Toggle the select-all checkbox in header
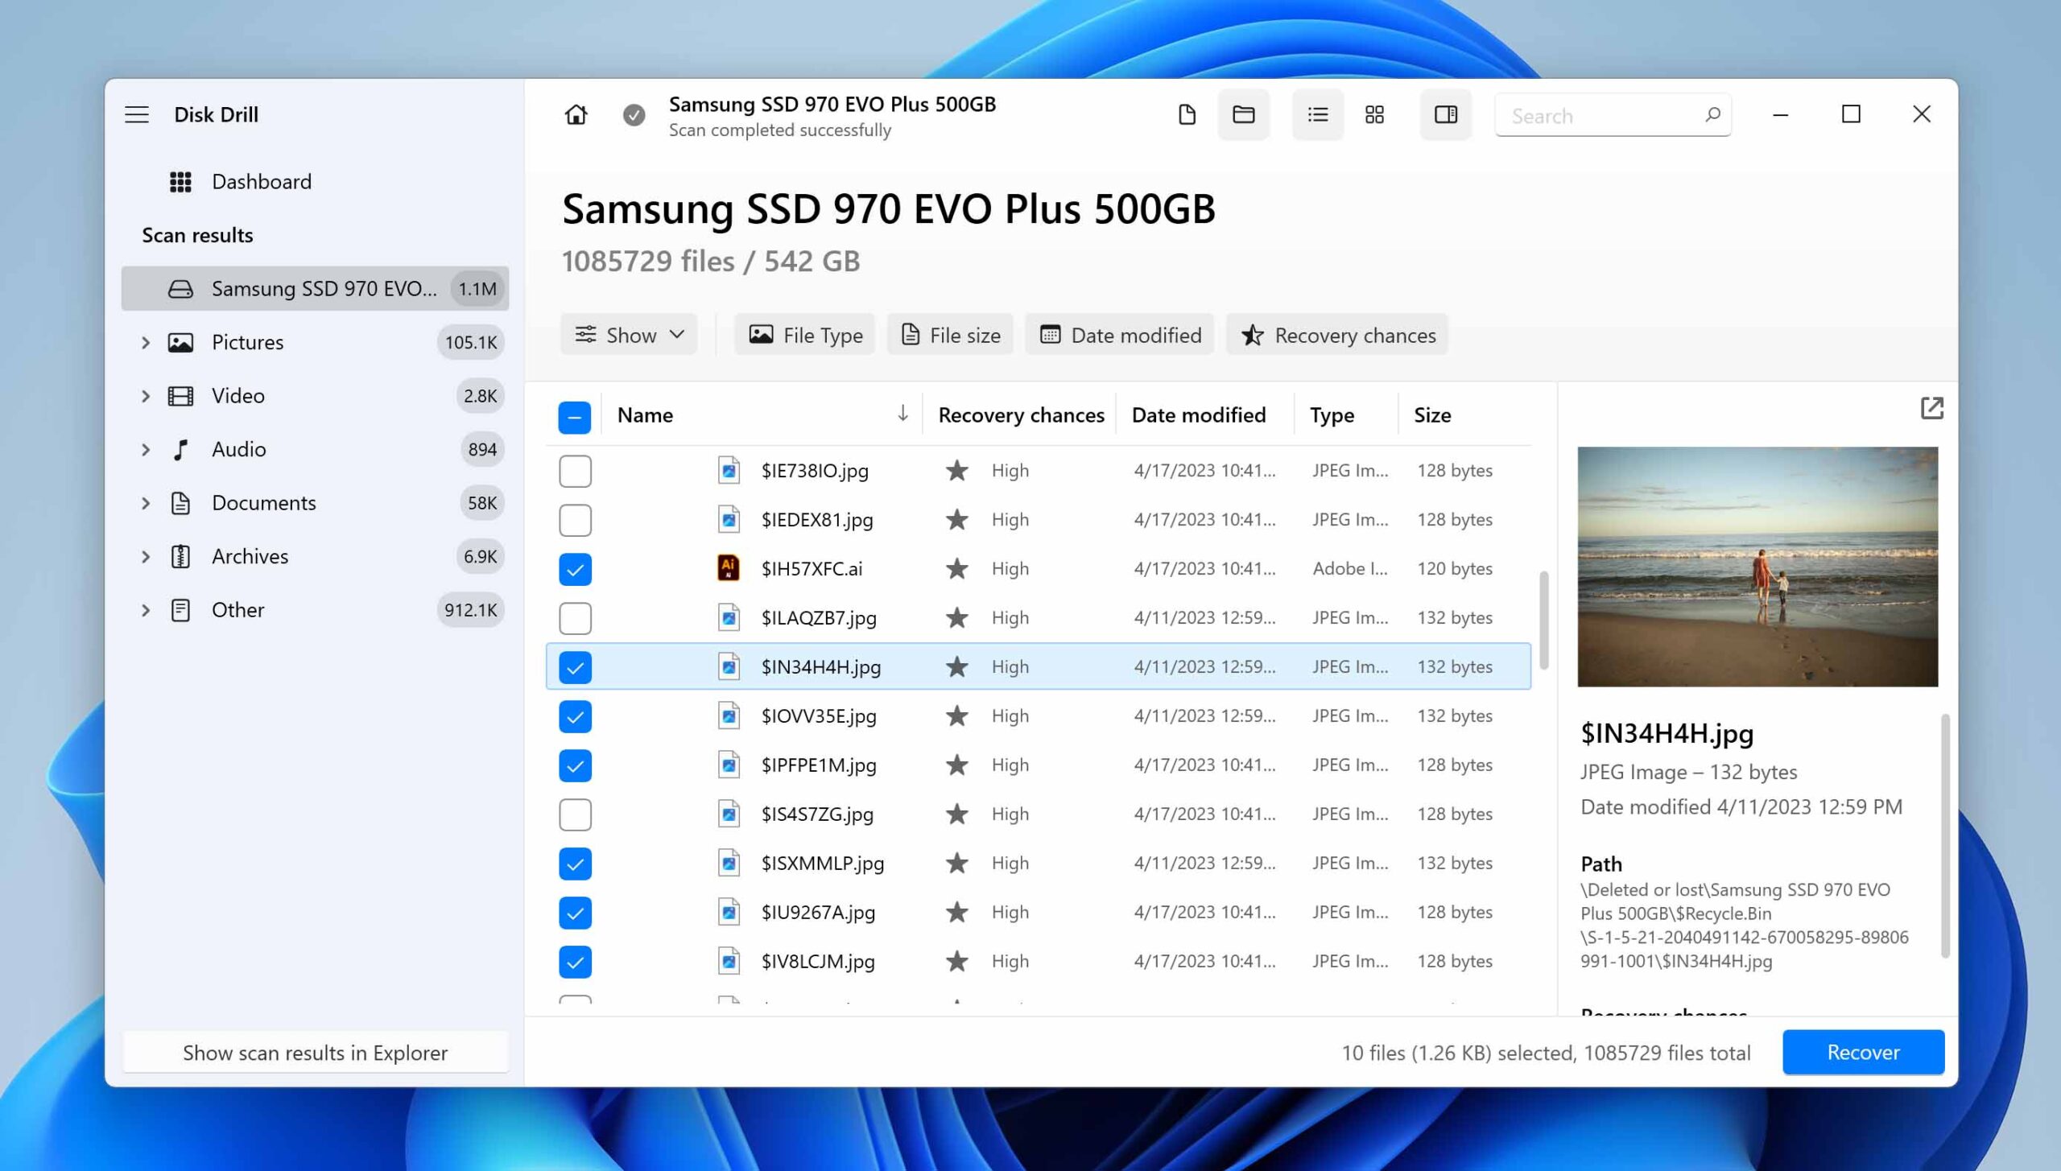The image size is (2061, 1171). [x=575, y=417]
